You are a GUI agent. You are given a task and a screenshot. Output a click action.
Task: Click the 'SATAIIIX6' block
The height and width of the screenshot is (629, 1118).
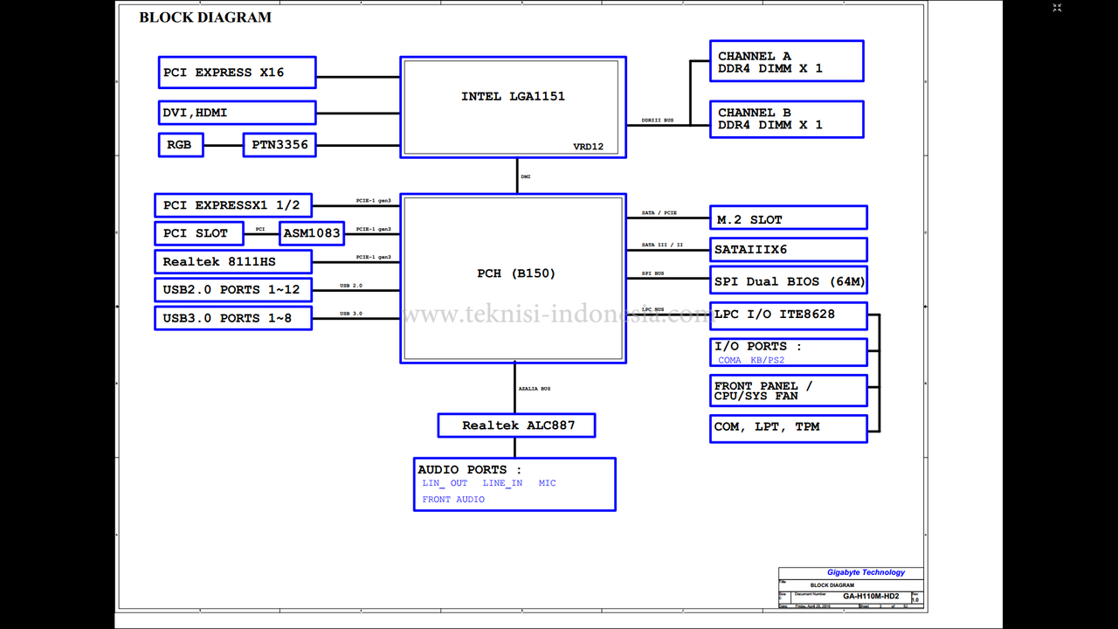[x=788, y=249]
